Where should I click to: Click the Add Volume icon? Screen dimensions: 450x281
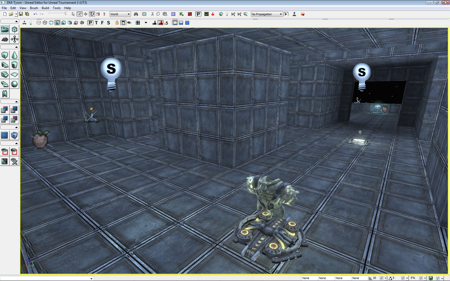14,135
